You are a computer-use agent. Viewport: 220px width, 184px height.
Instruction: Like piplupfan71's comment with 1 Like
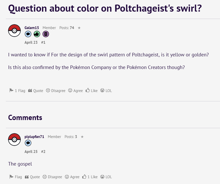(90, 177)
